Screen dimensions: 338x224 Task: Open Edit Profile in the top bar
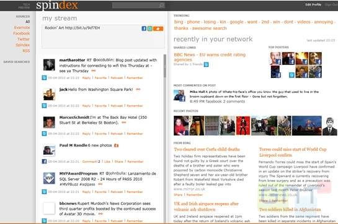coord(313,4)
